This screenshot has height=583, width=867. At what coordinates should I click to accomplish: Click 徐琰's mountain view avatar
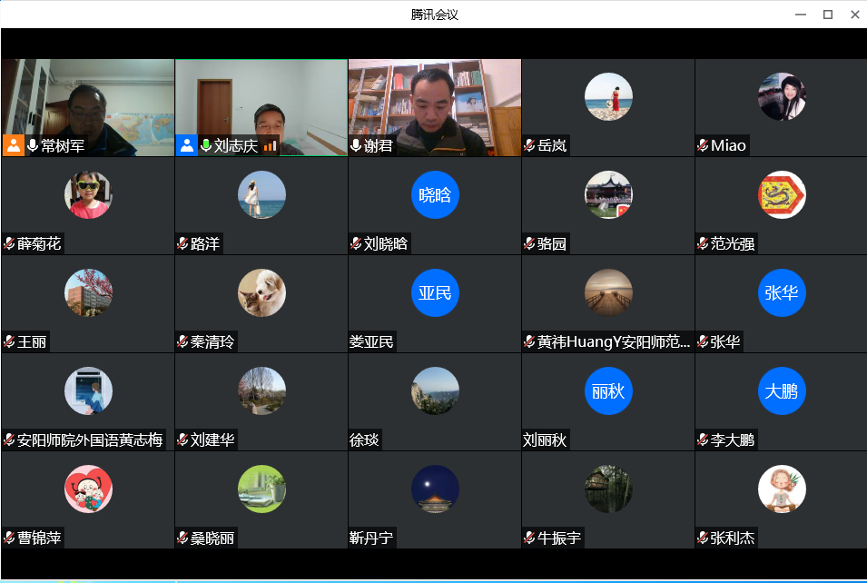point(435,391)
